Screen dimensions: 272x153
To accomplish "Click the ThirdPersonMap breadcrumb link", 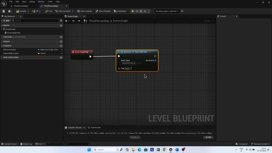I will pos(99,21).
